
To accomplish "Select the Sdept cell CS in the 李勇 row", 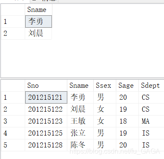I will point(151,97).
